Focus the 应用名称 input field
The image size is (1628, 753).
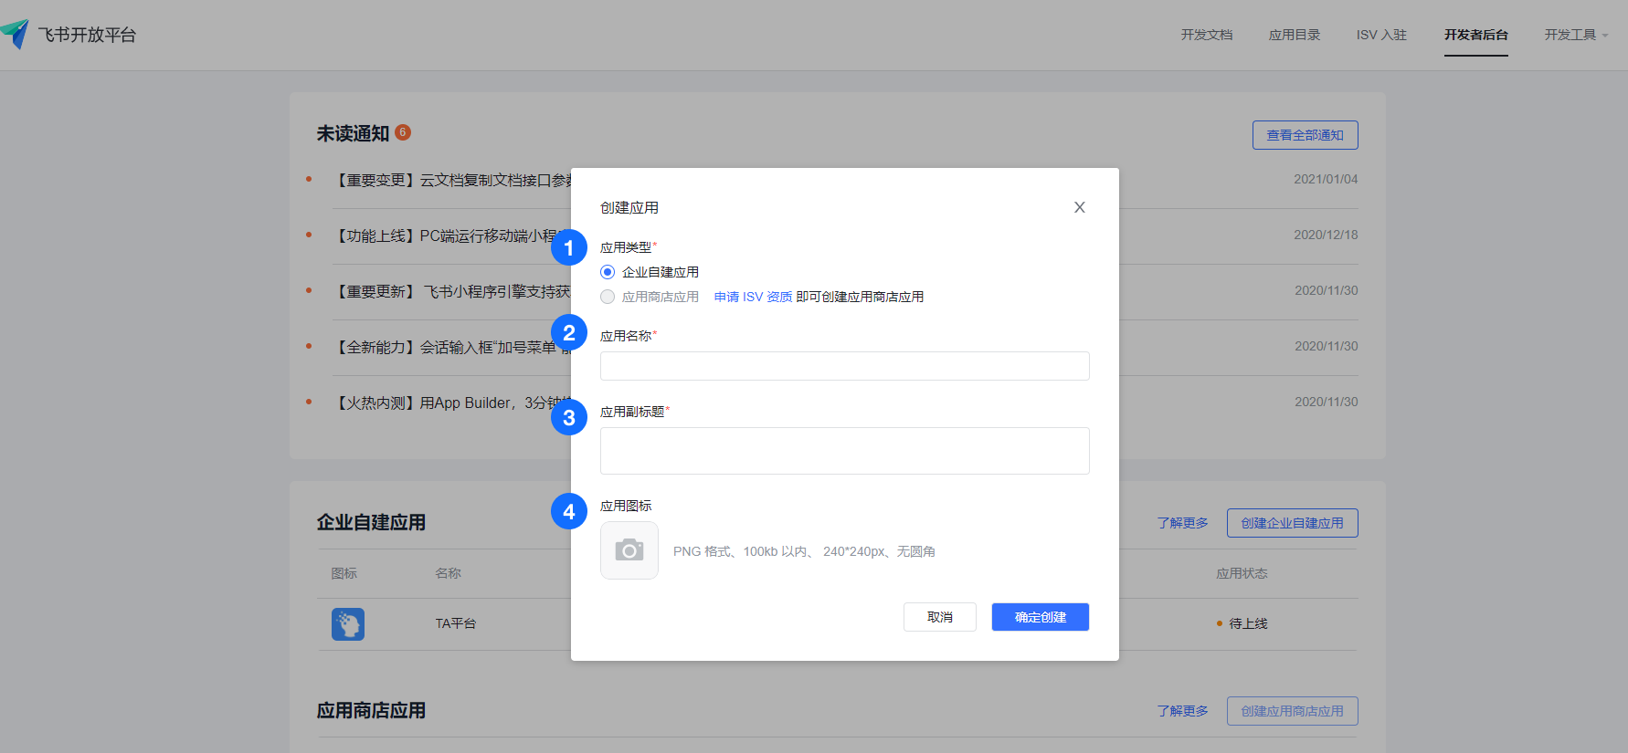pyautogui.click(x=844, y=366)
